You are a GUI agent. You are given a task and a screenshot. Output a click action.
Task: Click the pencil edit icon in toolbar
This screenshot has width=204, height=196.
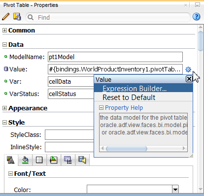5,17
